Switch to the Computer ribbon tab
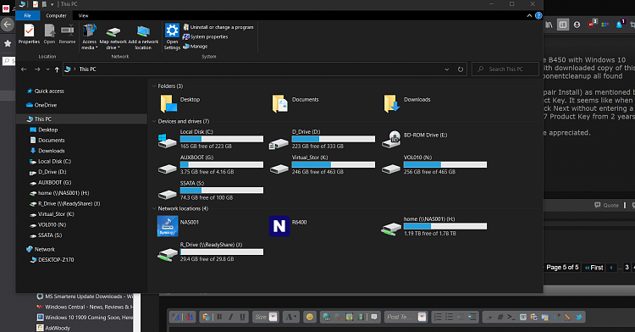The width and height of the screenshot is (635, 332). [56, 16]
